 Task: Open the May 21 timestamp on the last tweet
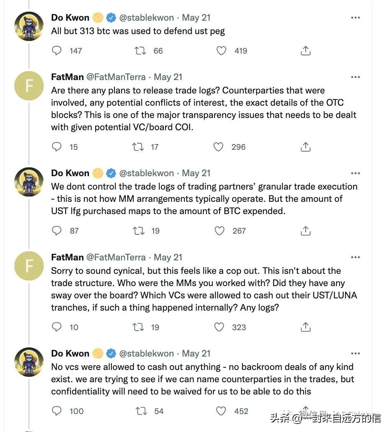(196, 353)
